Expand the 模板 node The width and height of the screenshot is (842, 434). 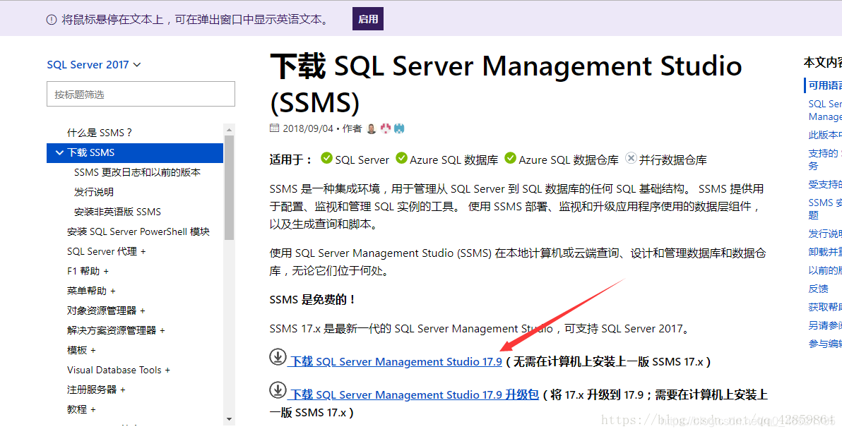pyautogui.click(x=81, y=350)
